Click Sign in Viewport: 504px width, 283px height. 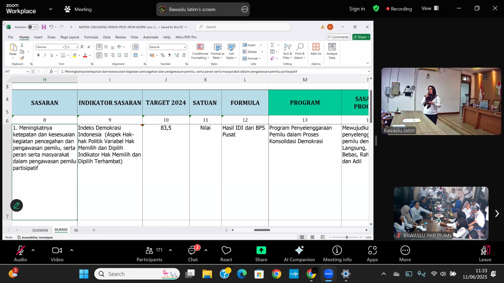click(x=357, y=9)
